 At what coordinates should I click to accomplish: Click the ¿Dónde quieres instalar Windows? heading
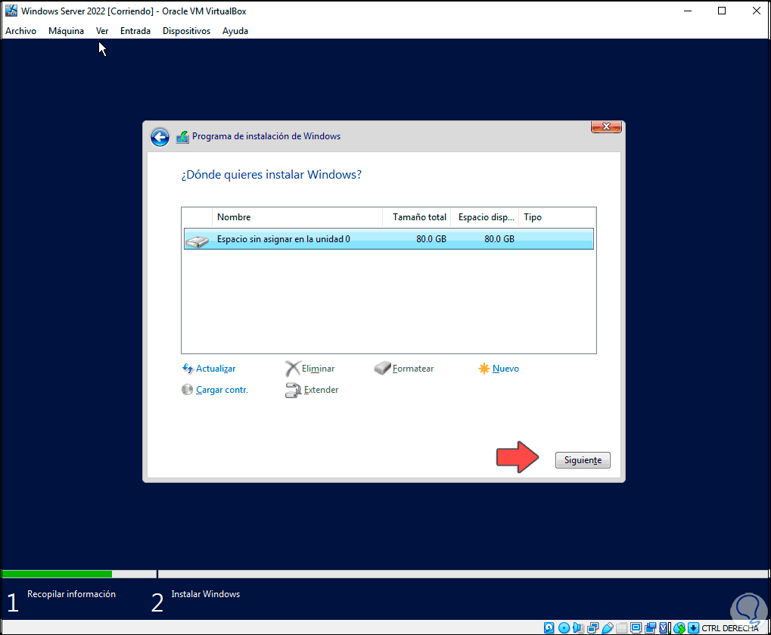(x=272, y=175)
